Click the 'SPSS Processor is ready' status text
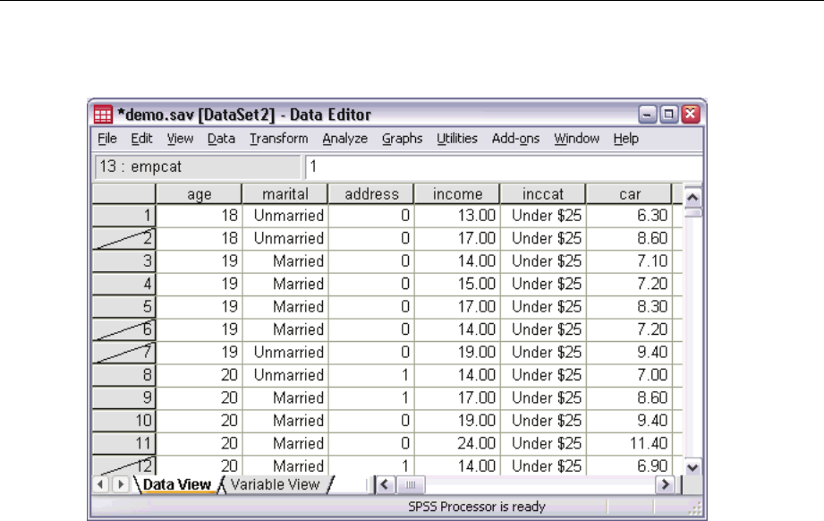 (477, 507)
